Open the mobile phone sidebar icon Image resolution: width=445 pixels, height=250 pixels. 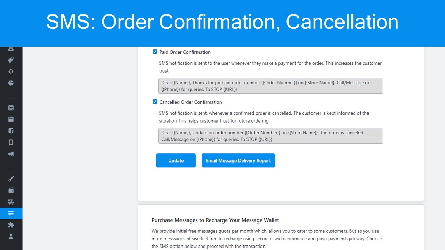(x=11, y=142)
